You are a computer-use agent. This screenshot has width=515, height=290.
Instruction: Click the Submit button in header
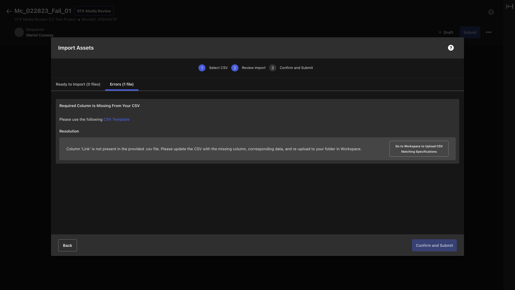click(x=470, y=32)
